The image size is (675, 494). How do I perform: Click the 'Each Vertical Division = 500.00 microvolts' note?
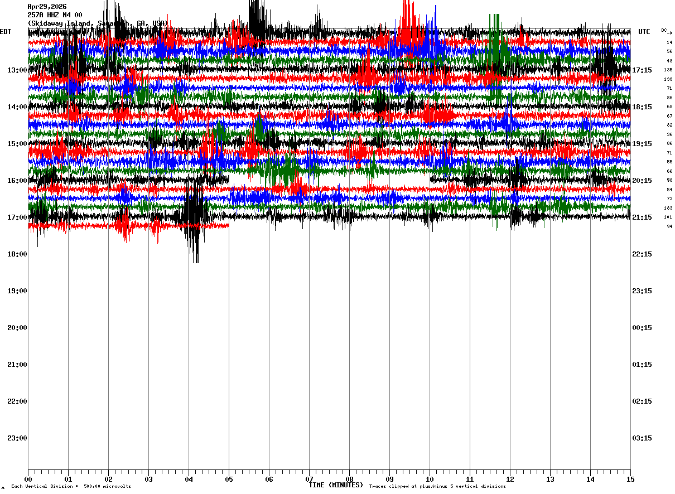click(x=71, y=486)
